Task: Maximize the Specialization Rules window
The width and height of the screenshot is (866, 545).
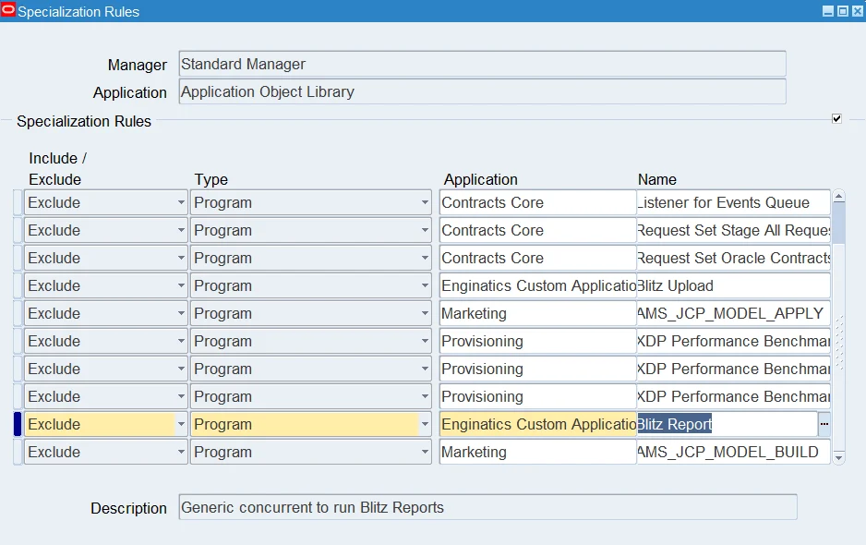Action: pyautogui.click(x=843, y=11)
